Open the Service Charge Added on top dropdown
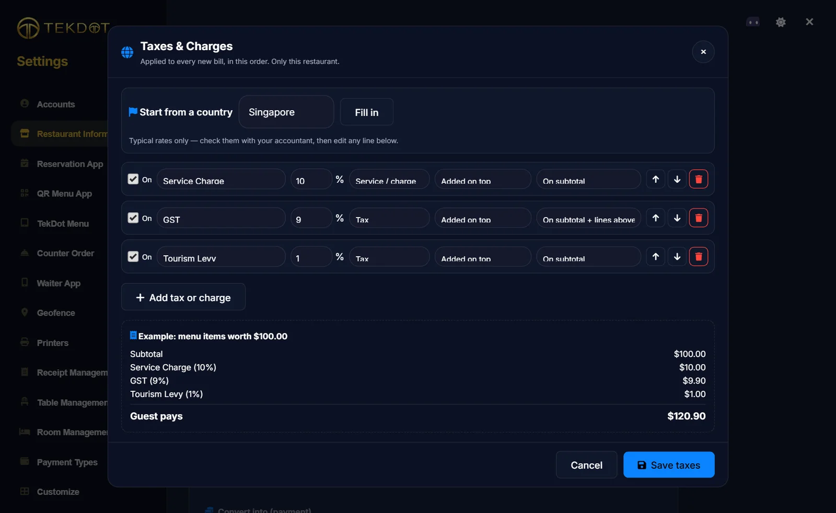Screen dimensions: 836x513 click(x=483, y=179)
